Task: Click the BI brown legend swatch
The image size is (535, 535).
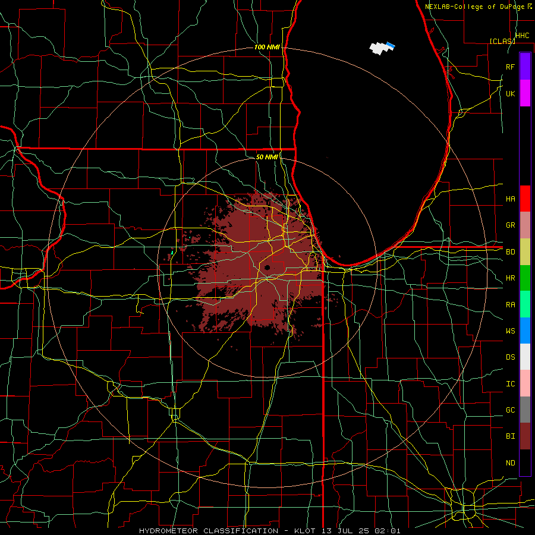Action: [525, 436]
